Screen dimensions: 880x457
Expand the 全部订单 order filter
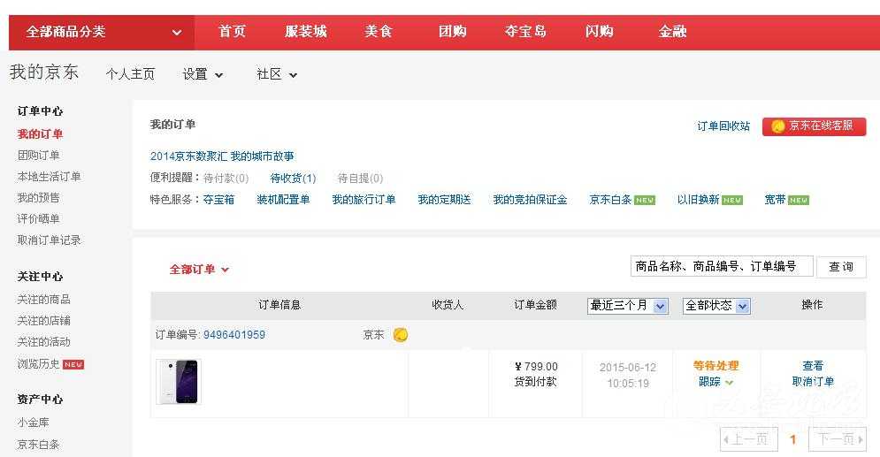199,270
